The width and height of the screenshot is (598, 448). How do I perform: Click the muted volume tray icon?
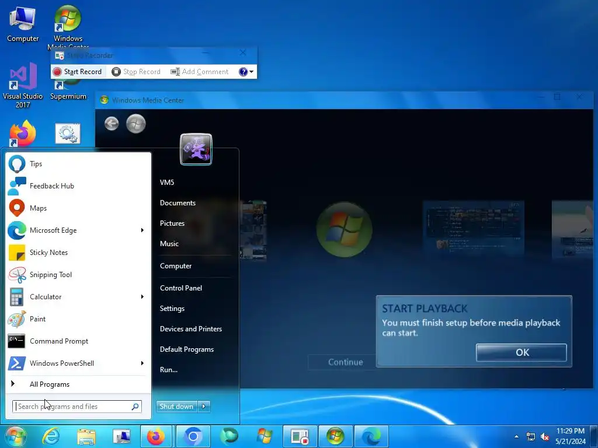coord(545,436)
